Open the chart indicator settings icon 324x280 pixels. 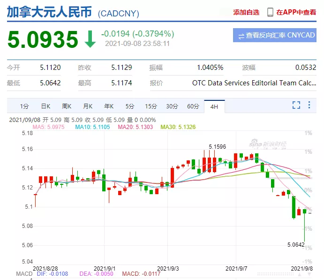pos(309,105)
